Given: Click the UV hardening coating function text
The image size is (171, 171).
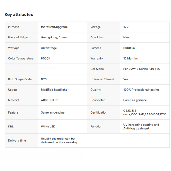Looking at the screenshot, I should pos(141,126).
